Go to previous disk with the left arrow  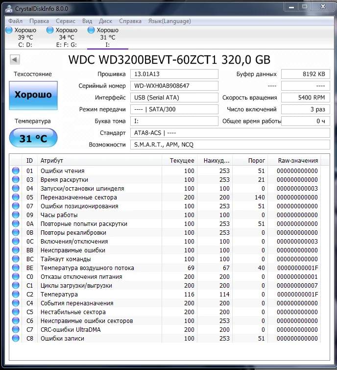click(x=15, y=59)
